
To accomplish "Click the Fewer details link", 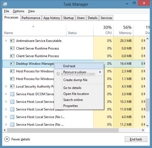I will coord(21,139).
